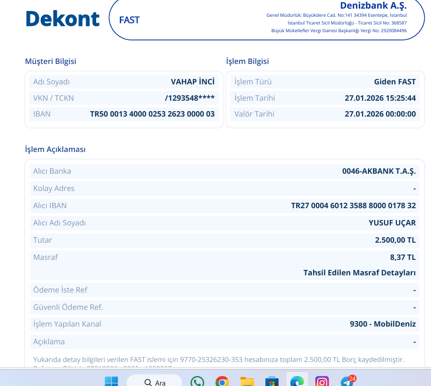Click the Borç kaydedilmiştir summary sentence

point(219,360)
